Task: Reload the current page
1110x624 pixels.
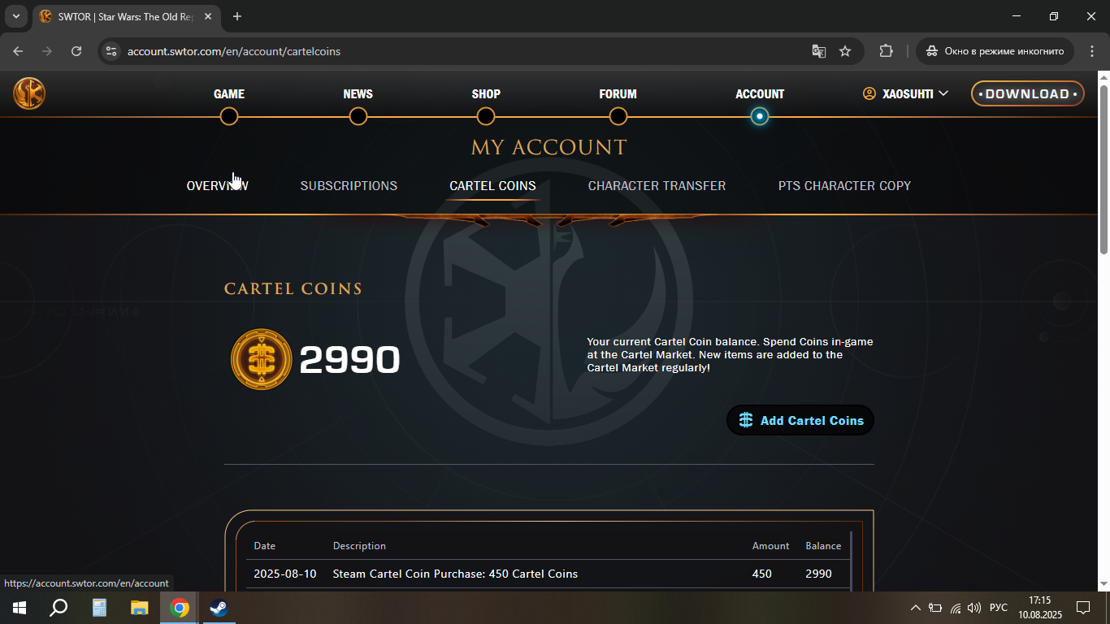Action: 76,51
